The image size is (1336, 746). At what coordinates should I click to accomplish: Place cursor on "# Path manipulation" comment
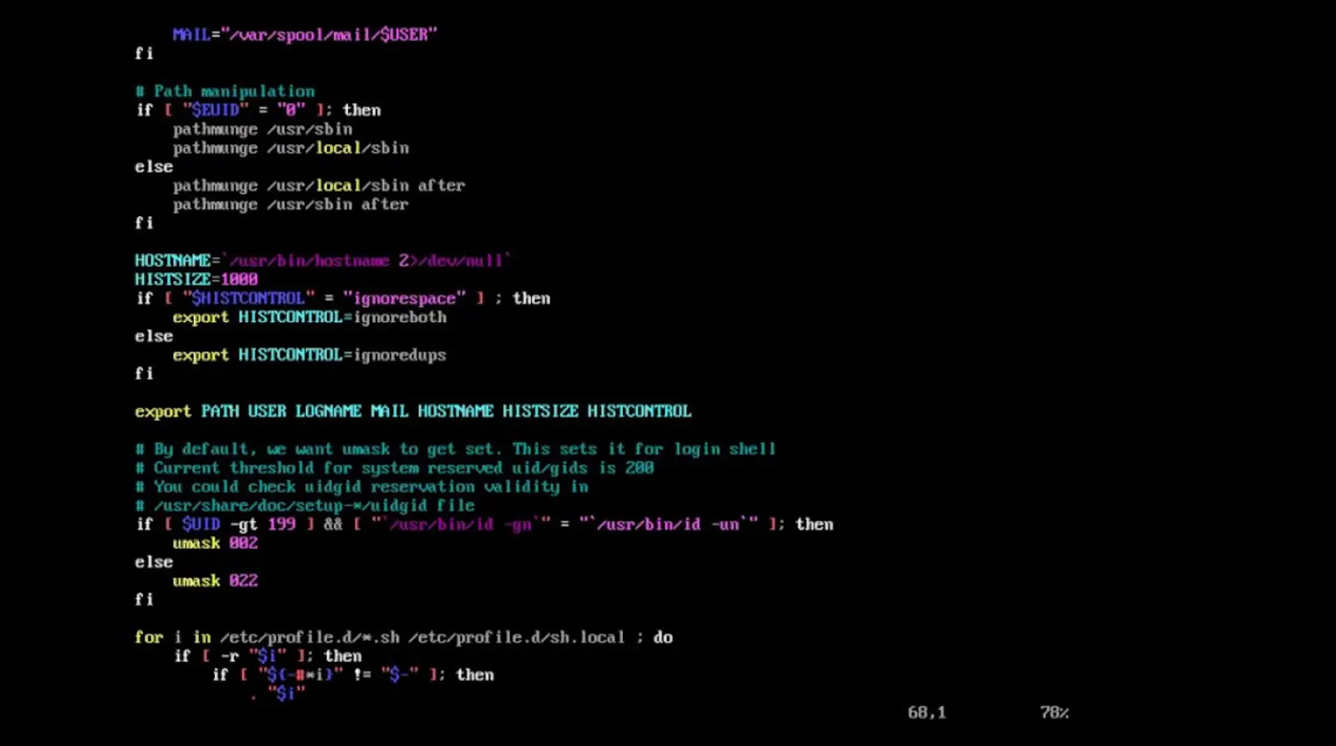point(225,91)
